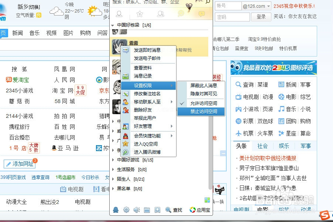Click the 帐号 account input field
333x222 pixels.
pos(228,6)
